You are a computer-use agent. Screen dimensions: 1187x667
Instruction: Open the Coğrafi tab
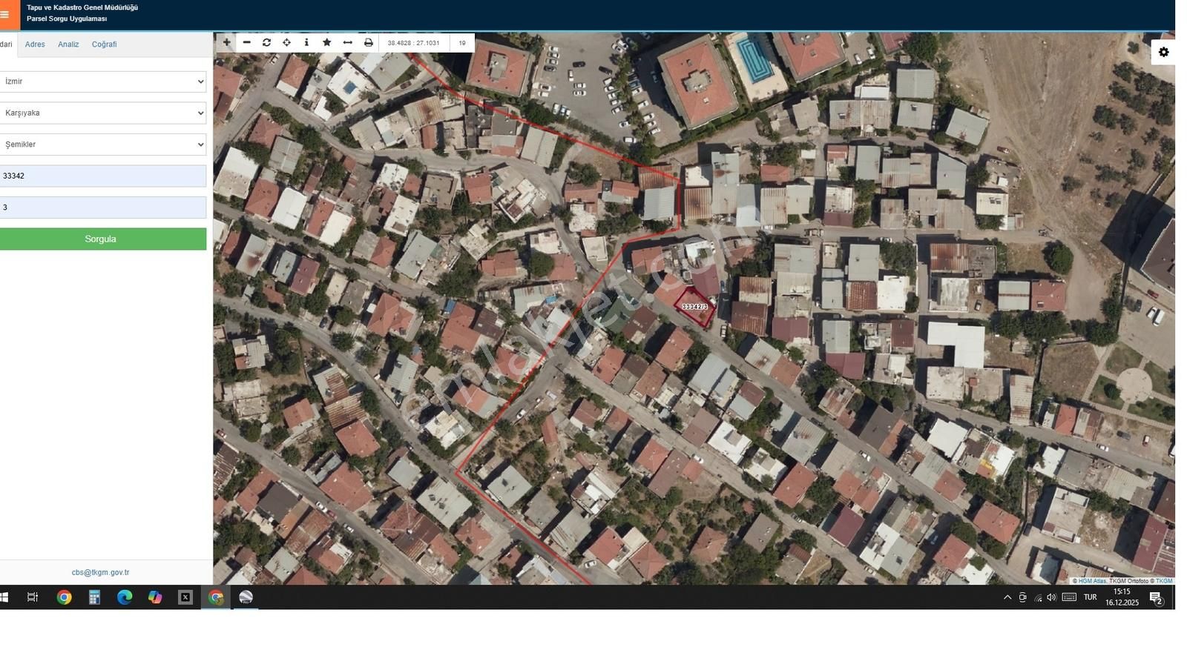(104, 44)
